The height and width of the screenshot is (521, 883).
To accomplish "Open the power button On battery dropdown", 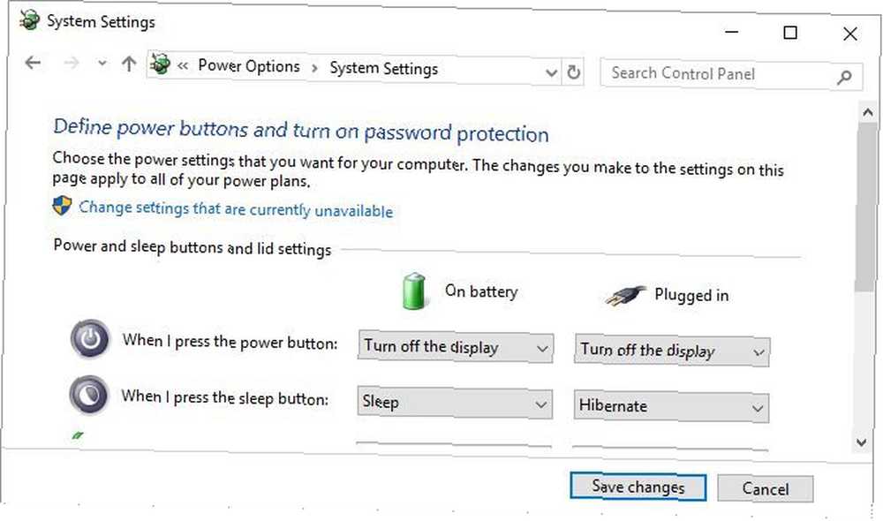I will click(x=455, y=348).
